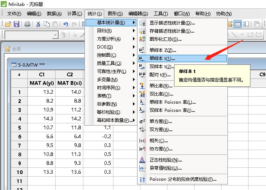Click the covariance icon beside 协方差
The height and width of the screenshot is (190, 266).
[142, 149]
